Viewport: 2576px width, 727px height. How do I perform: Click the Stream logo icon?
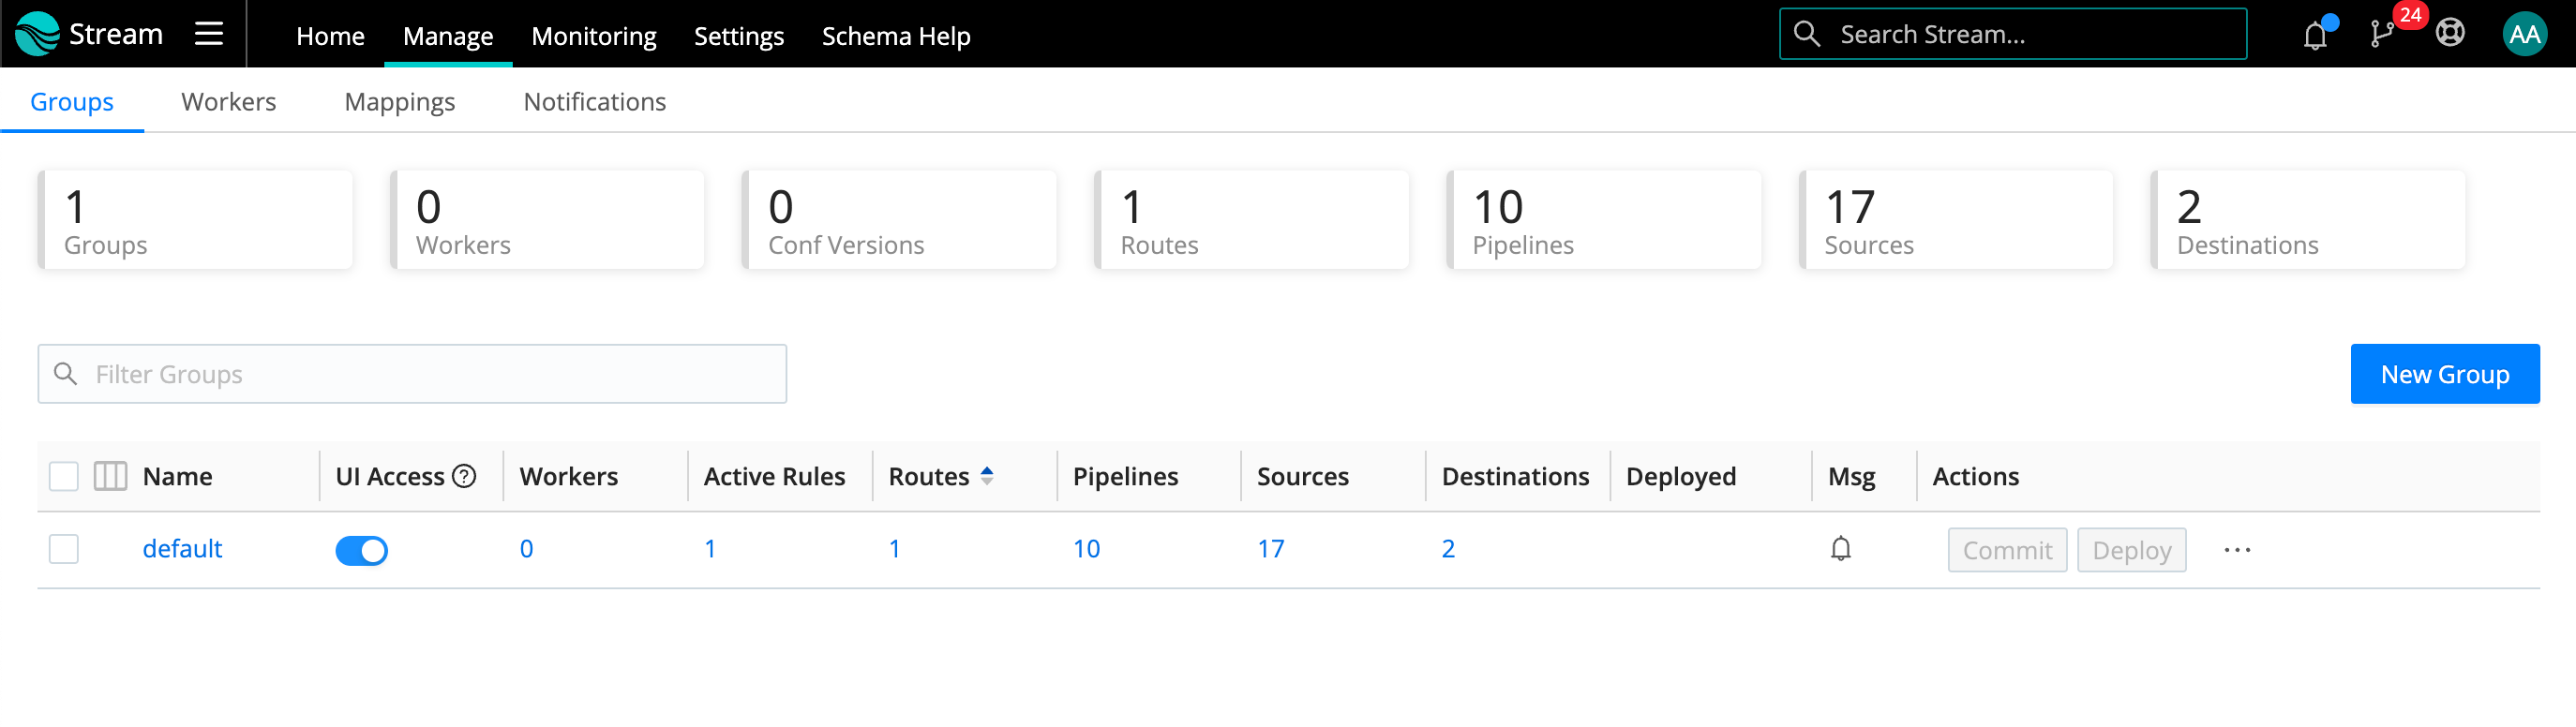click(37, 34)
